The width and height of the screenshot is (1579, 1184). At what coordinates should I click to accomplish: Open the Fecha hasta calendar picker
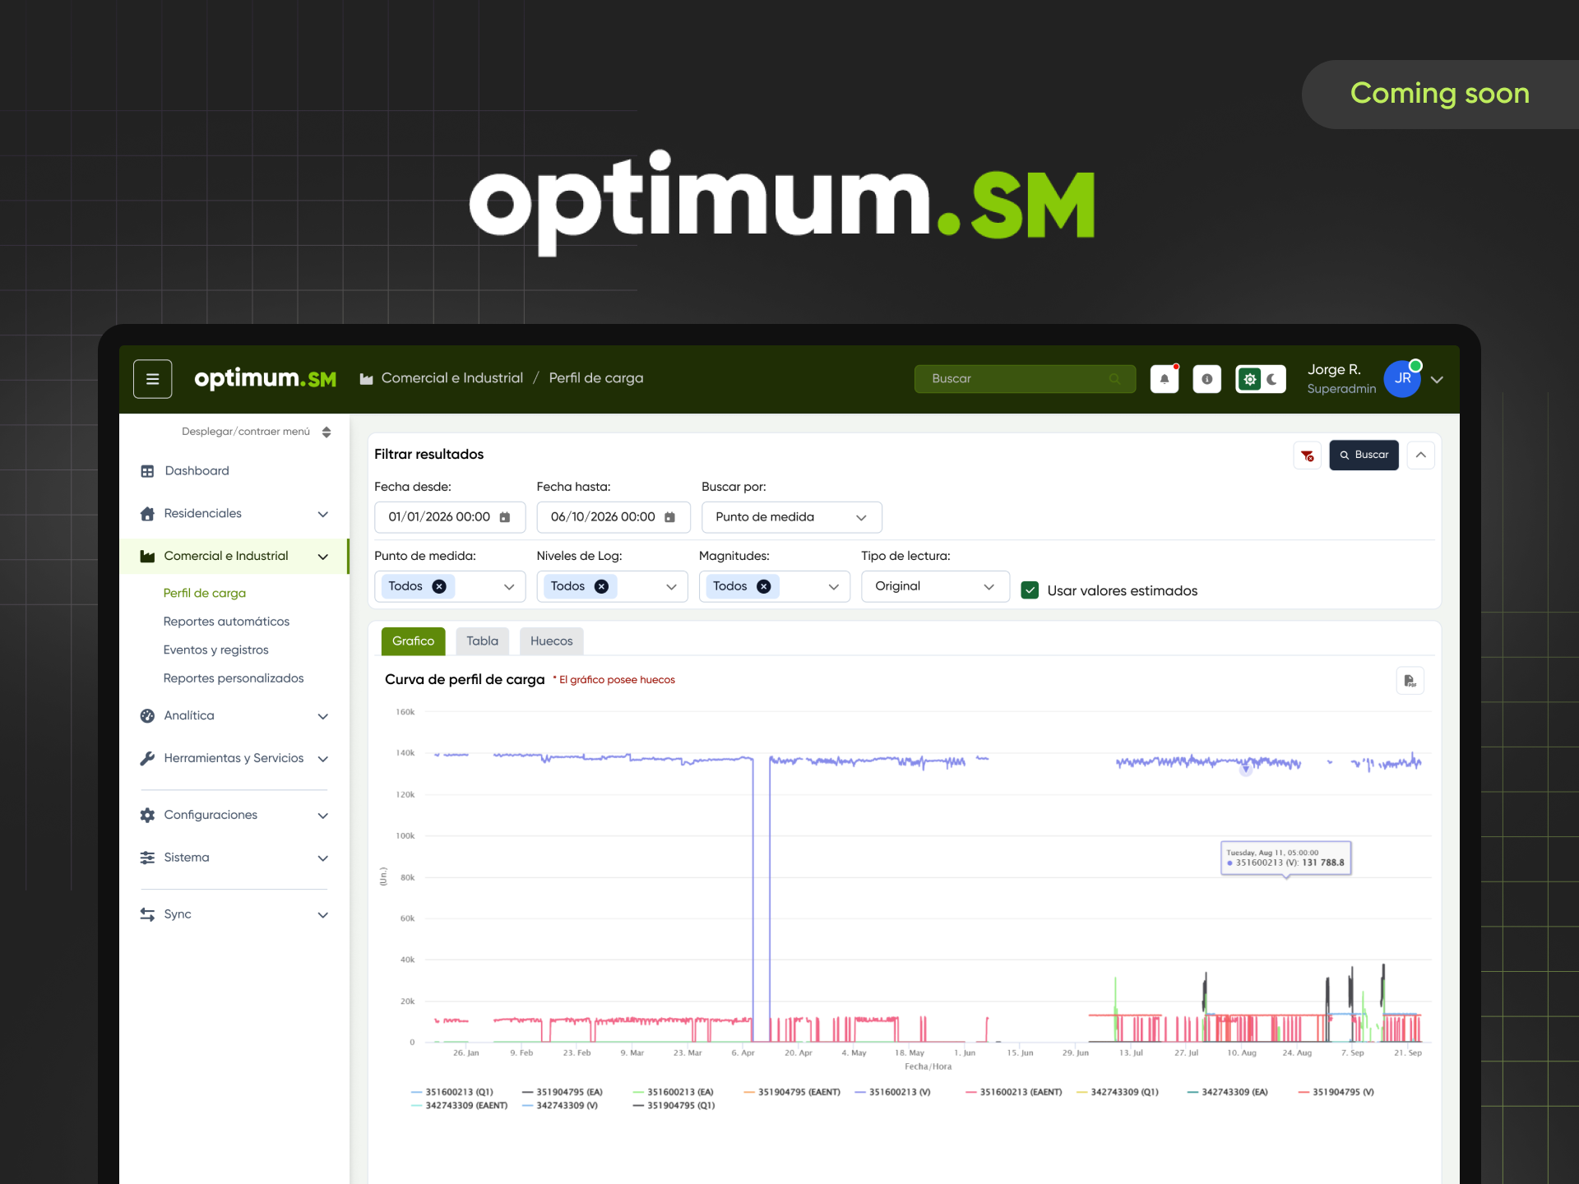coord(669,517)
